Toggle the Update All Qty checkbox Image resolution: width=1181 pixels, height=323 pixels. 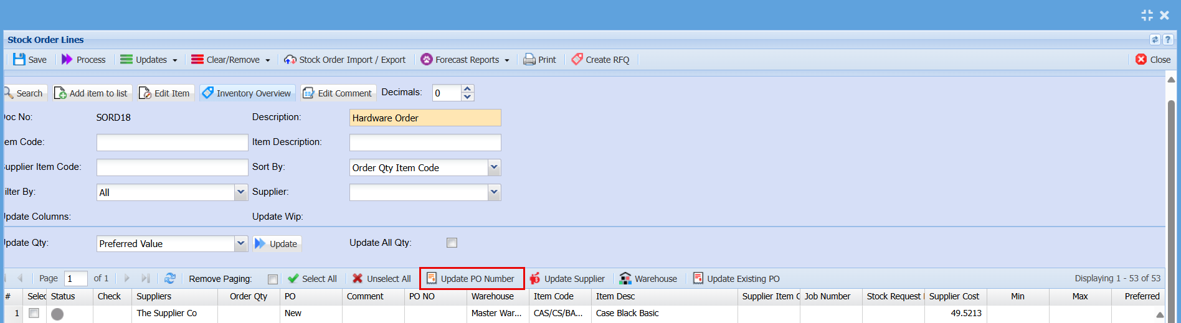point(452,243)
